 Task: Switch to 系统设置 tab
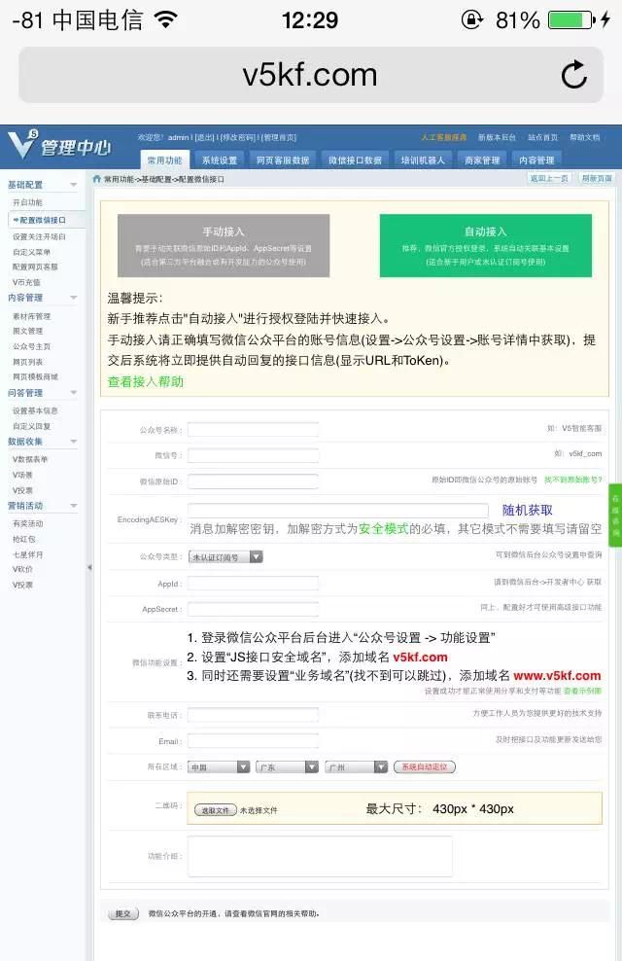click(x=220, y=160)
